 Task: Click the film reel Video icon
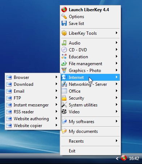click(64, 112)
